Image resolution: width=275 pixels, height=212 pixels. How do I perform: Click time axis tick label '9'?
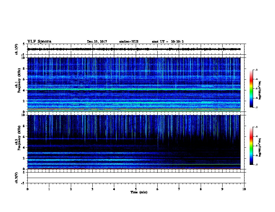[x=222, y=189]
